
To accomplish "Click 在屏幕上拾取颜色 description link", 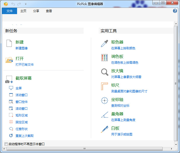I will tap(123, 48).
